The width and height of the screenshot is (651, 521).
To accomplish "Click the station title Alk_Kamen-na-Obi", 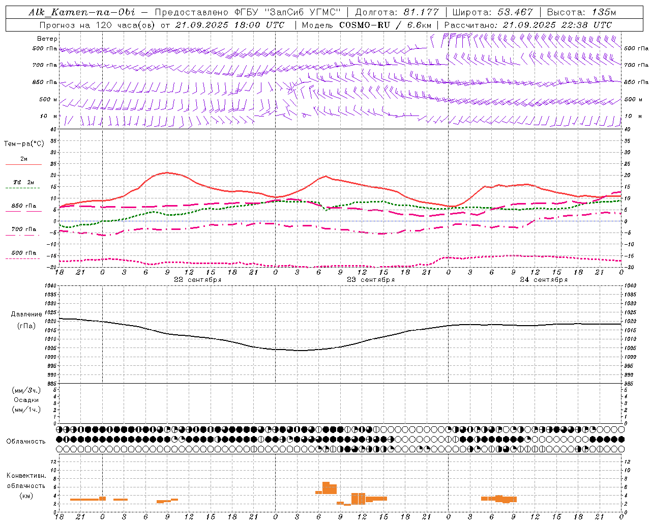I will click(82, 12).
